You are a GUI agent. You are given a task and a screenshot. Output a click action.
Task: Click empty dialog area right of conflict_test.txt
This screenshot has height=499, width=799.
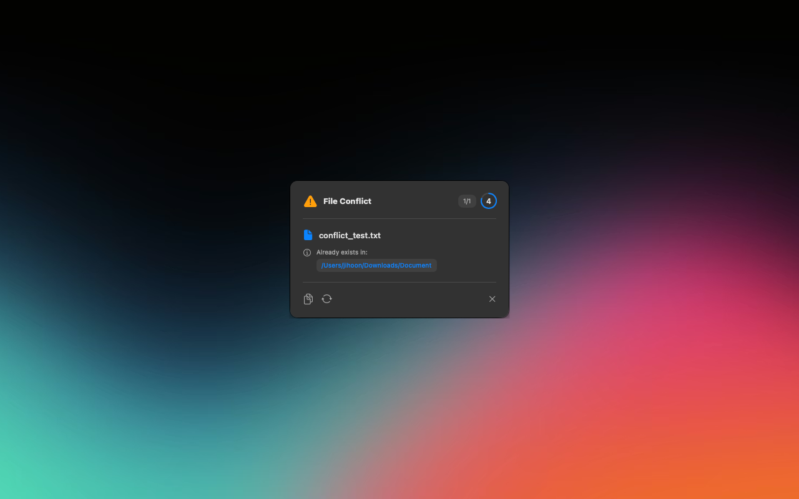pyautogui.click(x=443, y=236)
